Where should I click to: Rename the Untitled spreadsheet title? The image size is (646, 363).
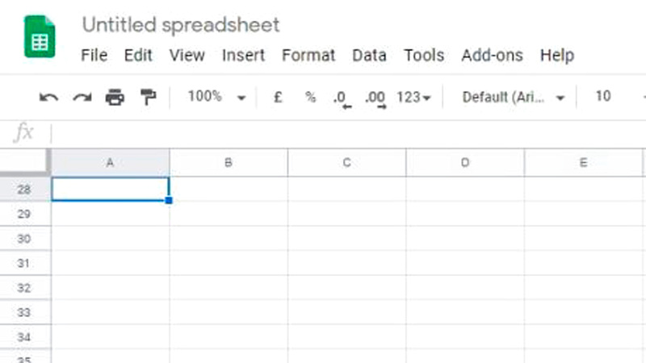(181, 25)
